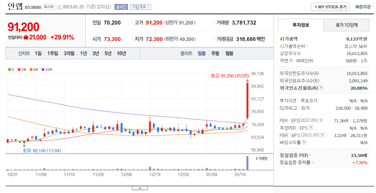Select the 1년 line chart period

(83, 53)
